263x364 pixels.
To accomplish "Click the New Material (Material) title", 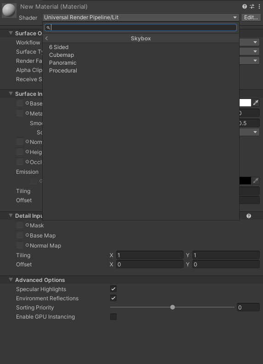I will click(x=54, y=6).
